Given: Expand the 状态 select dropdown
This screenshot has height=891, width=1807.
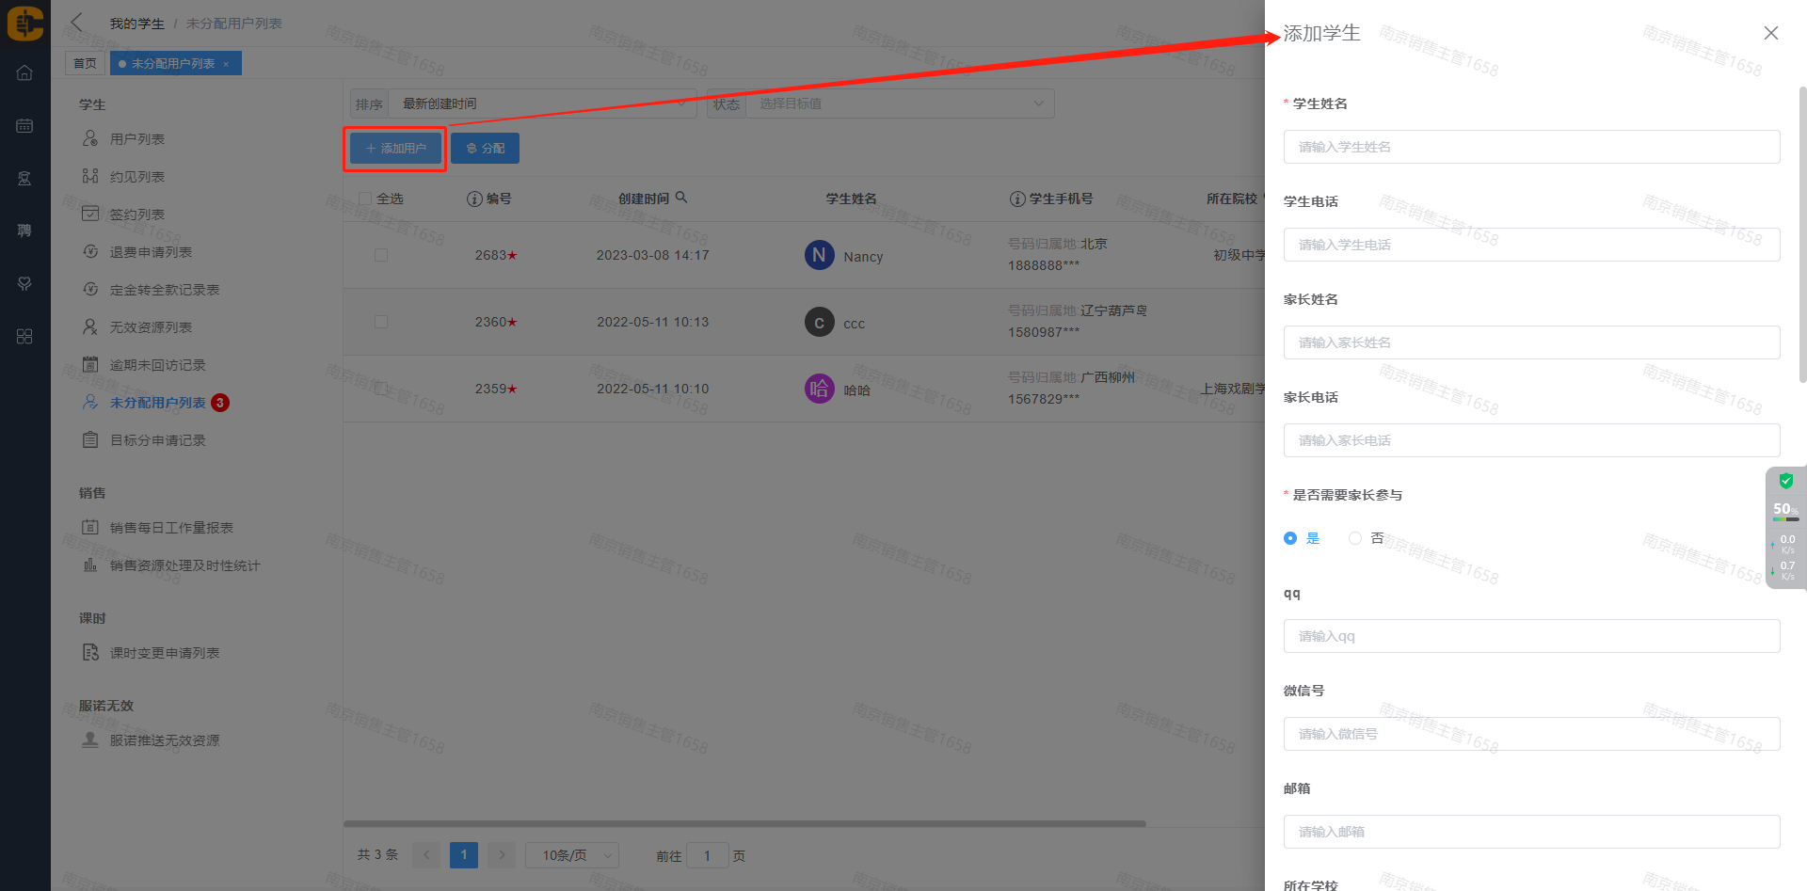Looking at the screenshot, I should (x=901, y=103).
